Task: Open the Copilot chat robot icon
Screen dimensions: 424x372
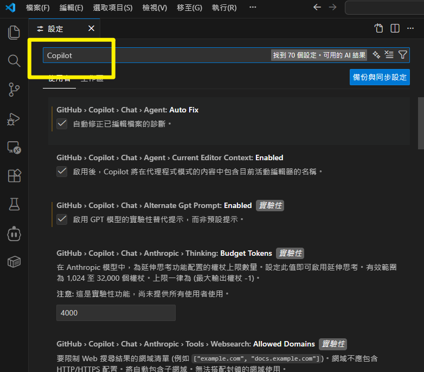Action: point(14,234)
